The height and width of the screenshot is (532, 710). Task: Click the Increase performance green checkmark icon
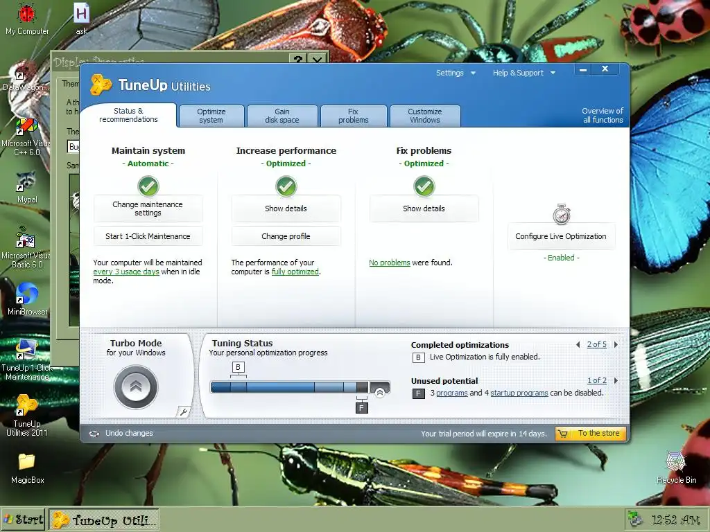(x=286, y=186)
